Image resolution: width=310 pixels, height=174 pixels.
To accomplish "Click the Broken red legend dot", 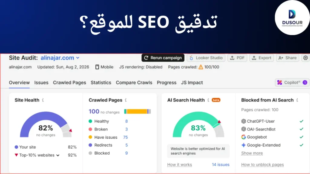I will (90, 129).
